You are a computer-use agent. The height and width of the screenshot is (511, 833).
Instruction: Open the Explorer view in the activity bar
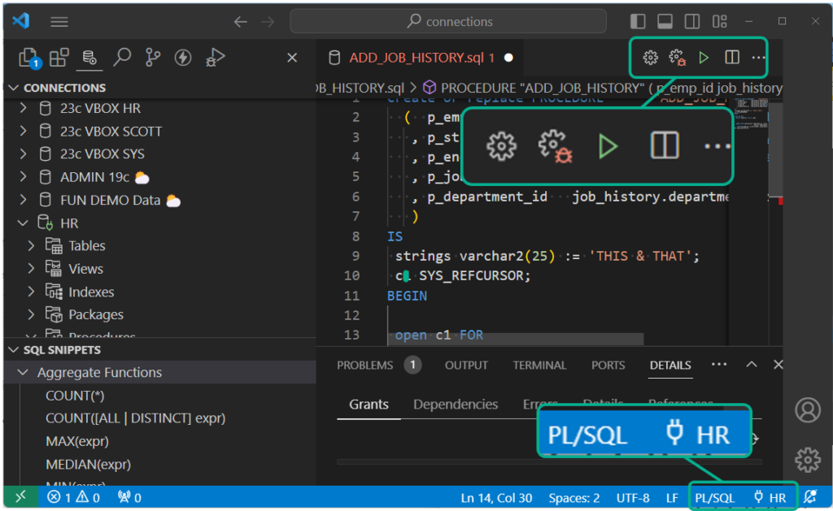coord(28,58)
